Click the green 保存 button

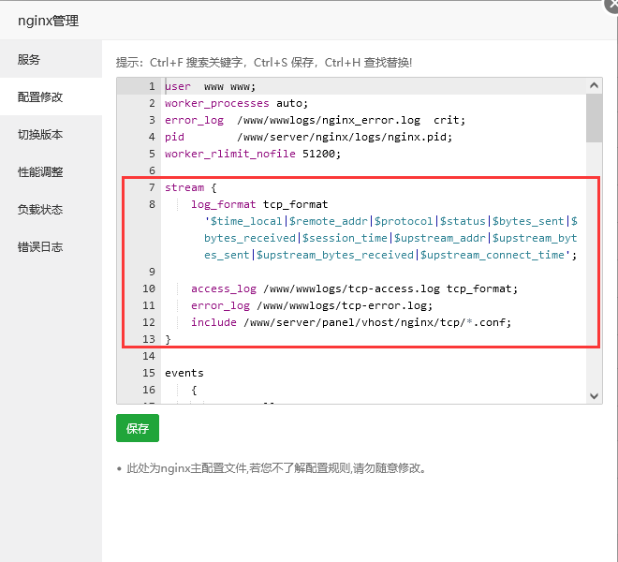point(138,428)
